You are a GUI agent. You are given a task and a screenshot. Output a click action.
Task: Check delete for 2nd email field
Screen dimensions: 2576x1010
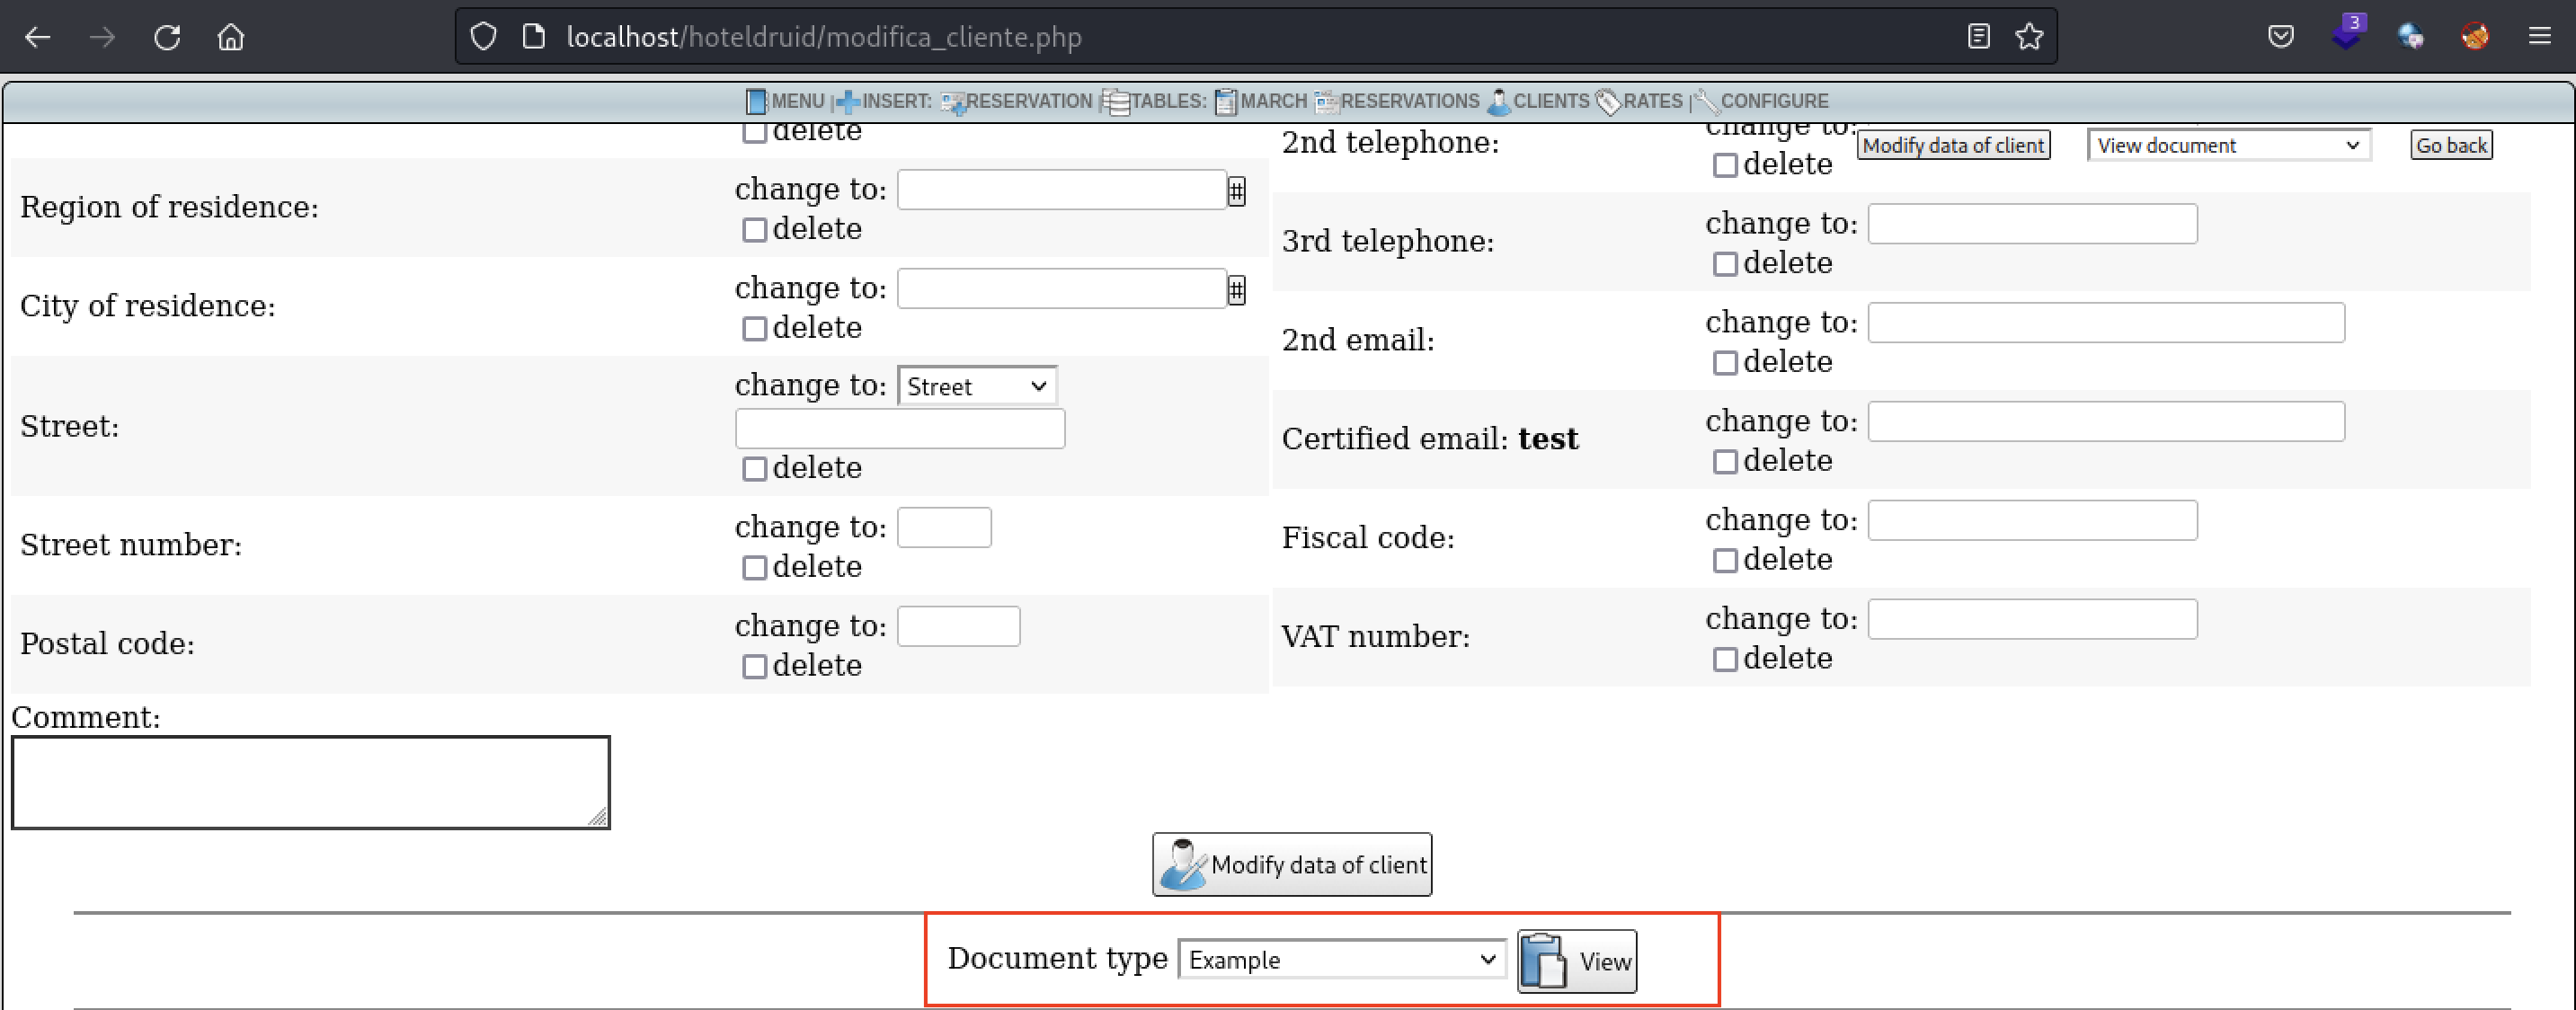[1725, 363]
